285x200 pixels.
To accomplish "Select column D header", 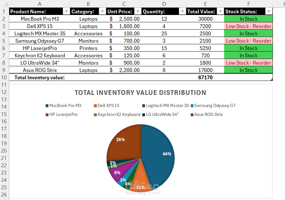I will click(164, 4).
